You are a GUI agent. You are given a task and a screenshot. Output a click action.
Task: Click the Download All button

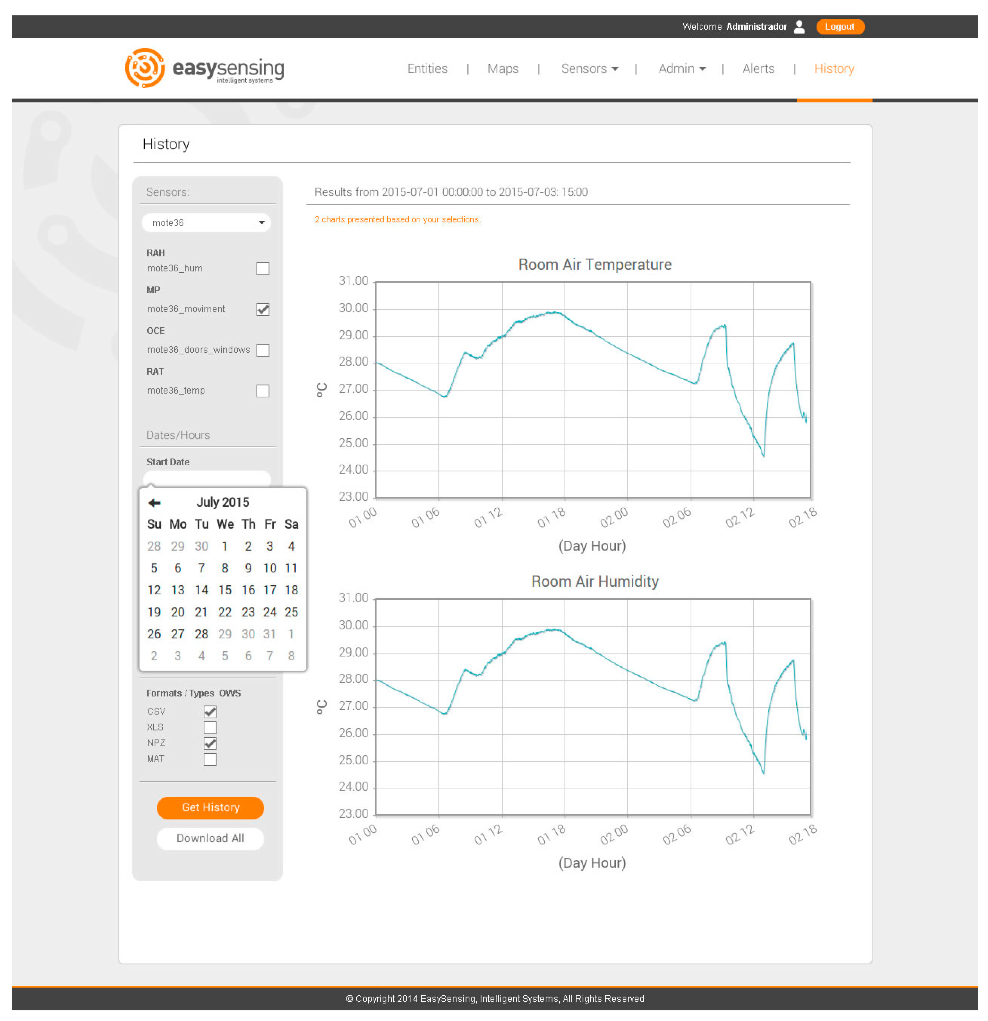click(210, 838)
